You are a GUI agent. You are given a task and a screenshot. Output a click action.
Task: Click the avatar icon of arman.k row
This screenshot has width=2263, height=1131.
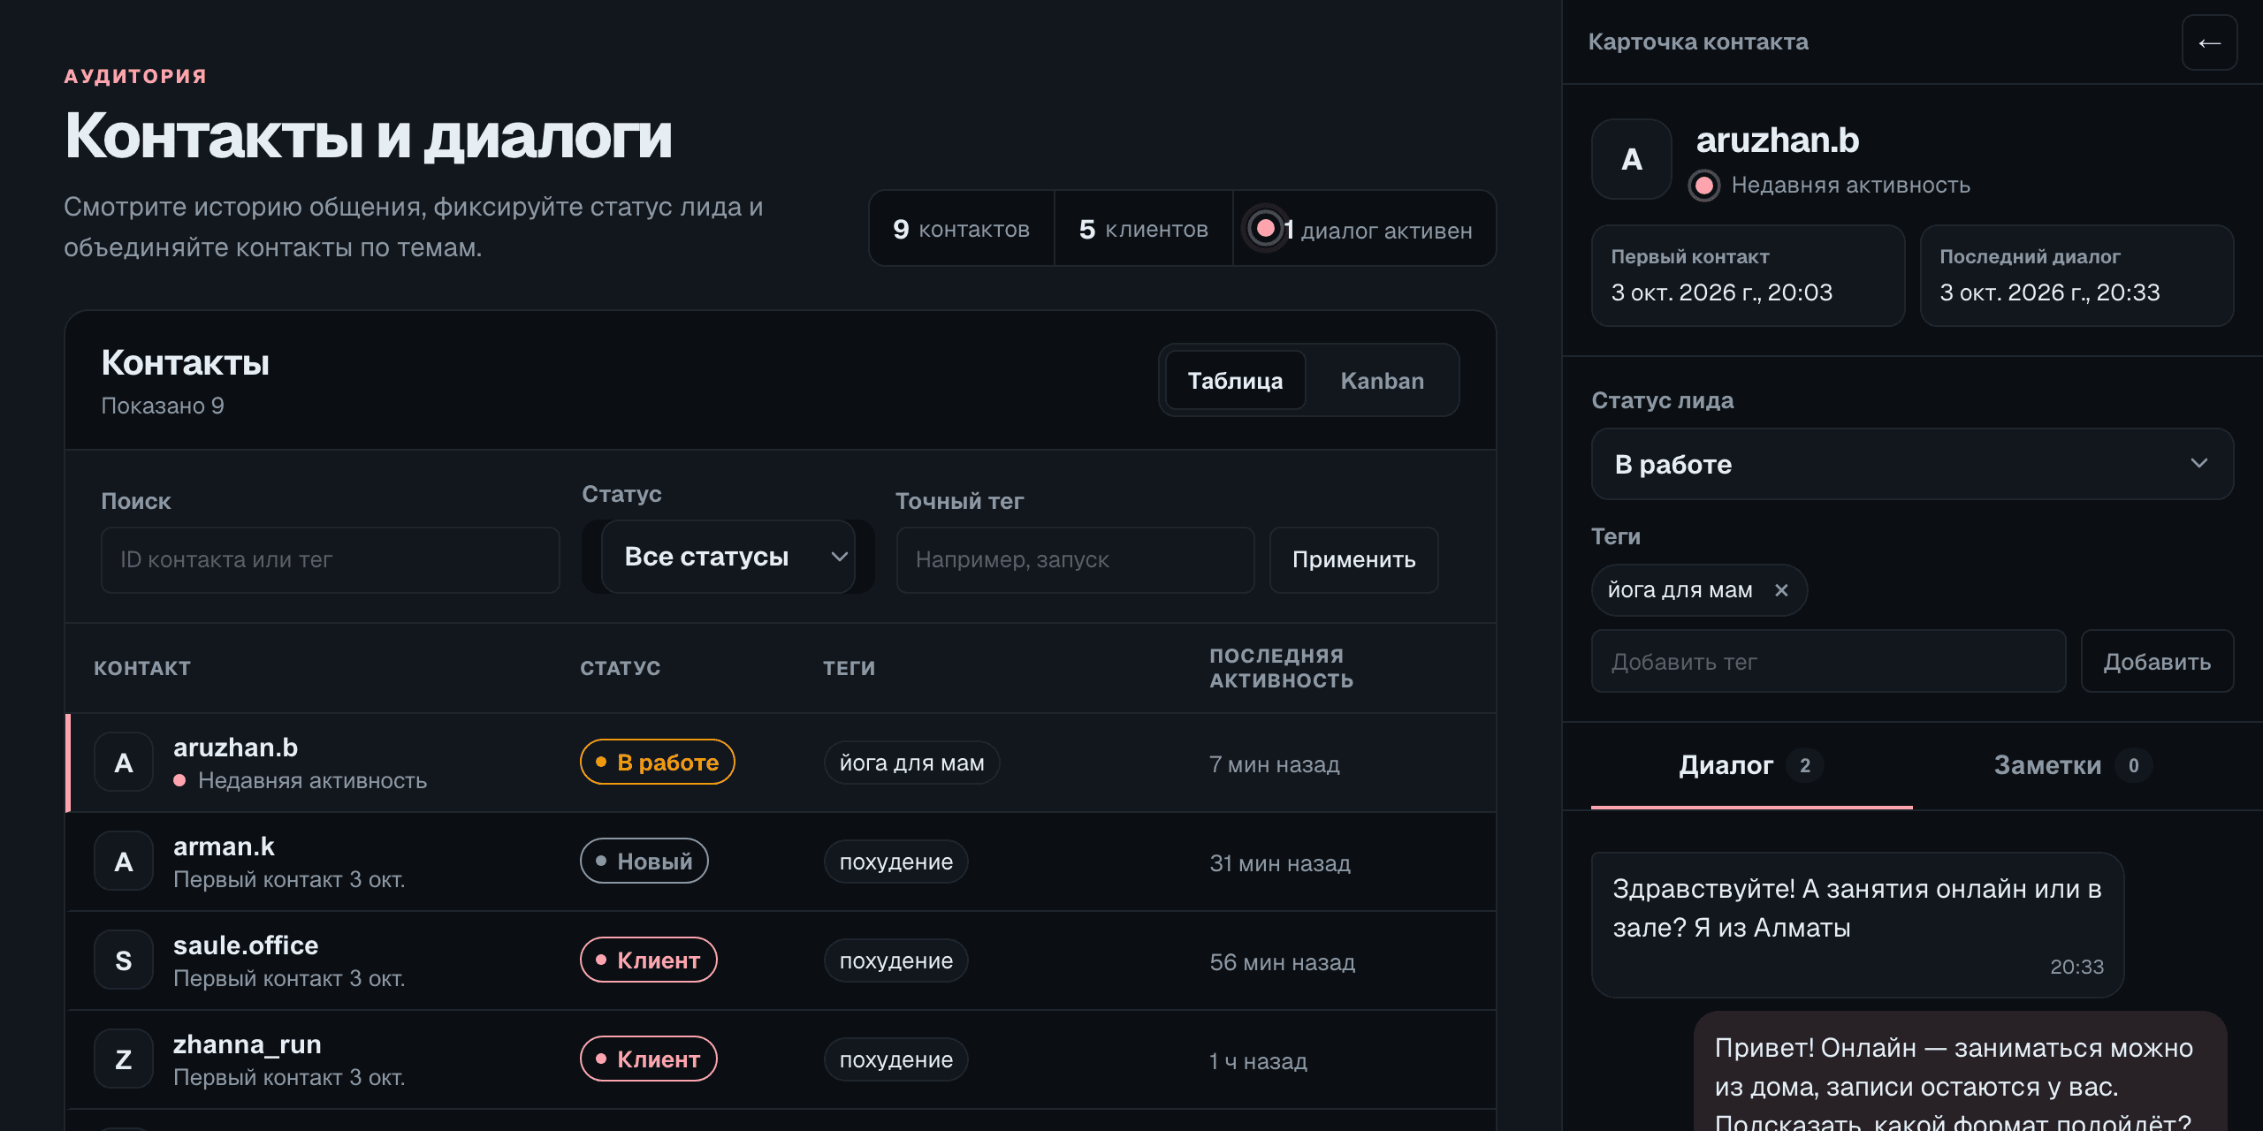124,862
